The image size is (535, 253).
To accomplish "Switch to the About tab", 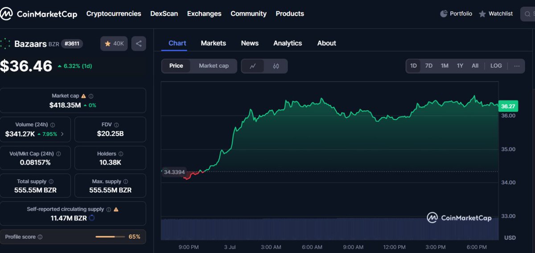I will point(327,43).
